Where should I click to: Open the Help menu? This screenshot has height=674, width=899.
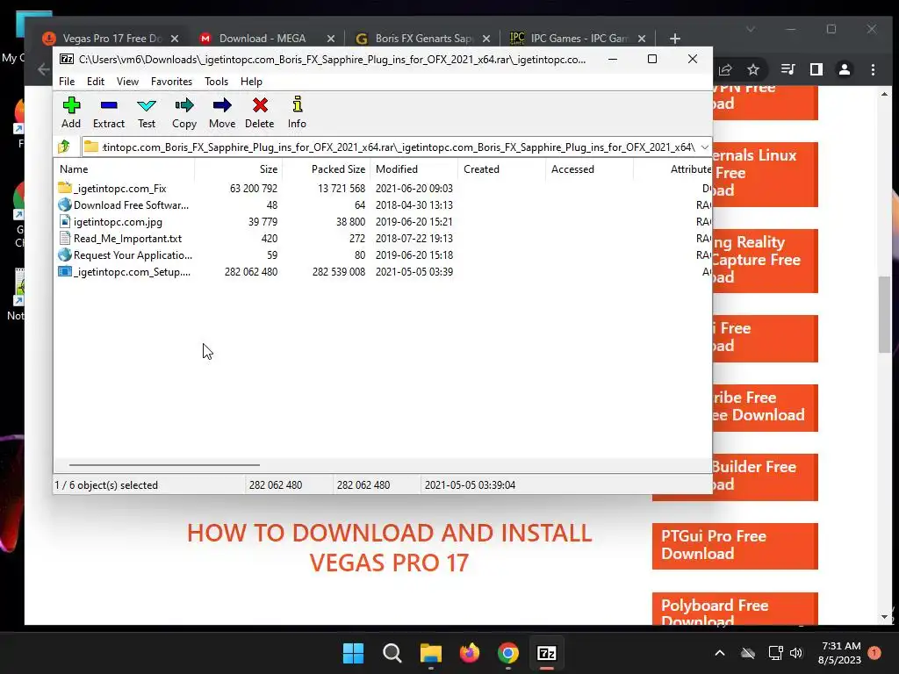tap(251, 82)
